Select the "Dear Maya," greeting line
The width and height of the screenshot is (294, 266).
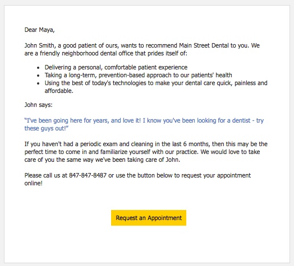point(40,30)
